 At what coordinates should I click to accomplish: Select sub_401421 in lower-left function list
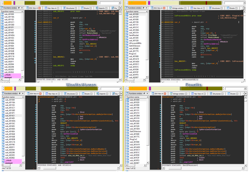coord(10,116)
